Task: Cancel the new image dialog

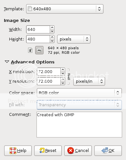Action: [78, 151]
